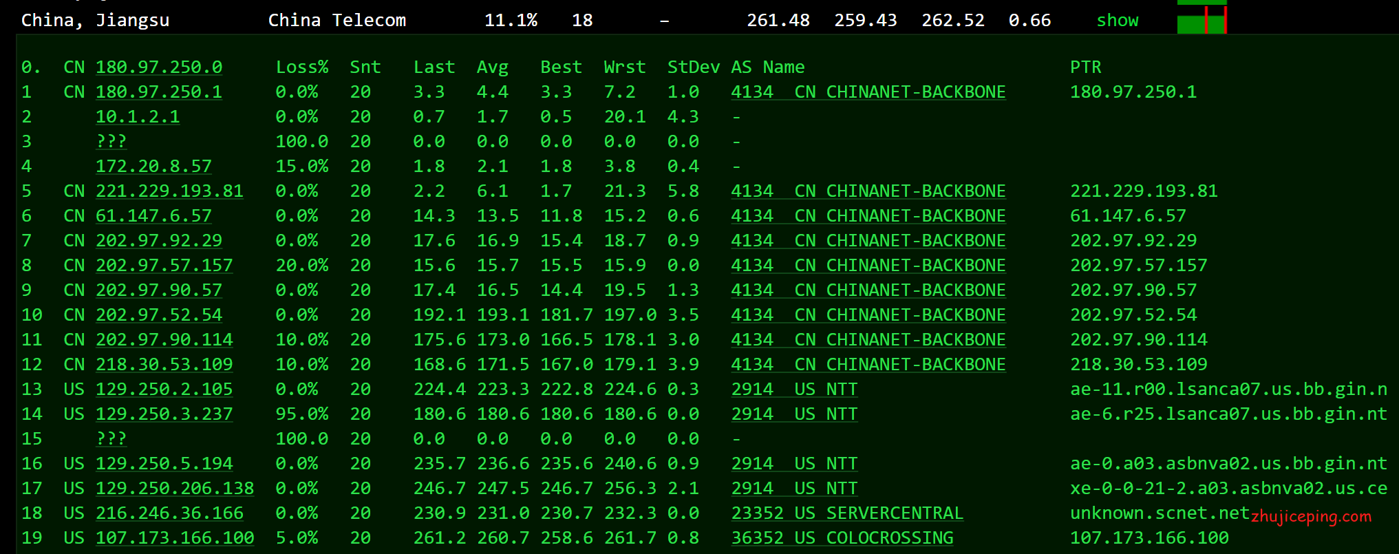Open IP link 202.97.52.54

pyautogui.click(x=159, y=315)
